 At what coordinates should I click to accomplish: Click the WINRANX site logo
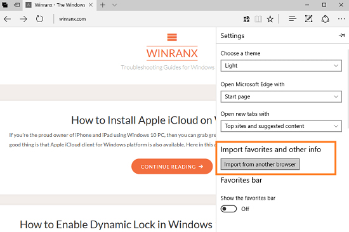click(x=172, y=53)
